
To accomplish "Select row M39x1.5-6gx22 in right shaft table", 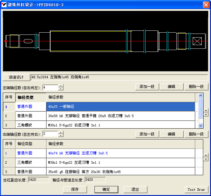I will (121, 162).
